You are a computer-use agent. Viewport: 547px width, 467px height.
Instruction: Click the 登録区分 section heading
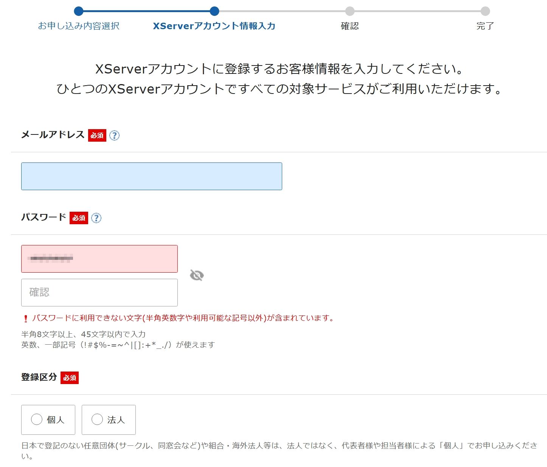[39, 377]
